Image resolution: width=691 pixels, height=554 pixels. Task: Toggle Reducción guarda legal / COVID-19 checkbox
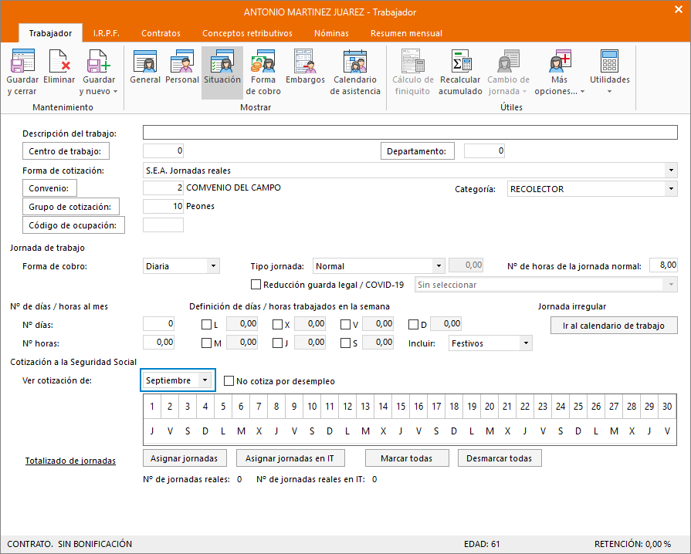pos(256,285)
